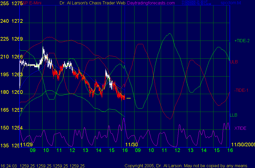Screen dimensions: 255x168
Task: Click the "09" hour label of the 11/29 session
Action: (x=33, y=150)
